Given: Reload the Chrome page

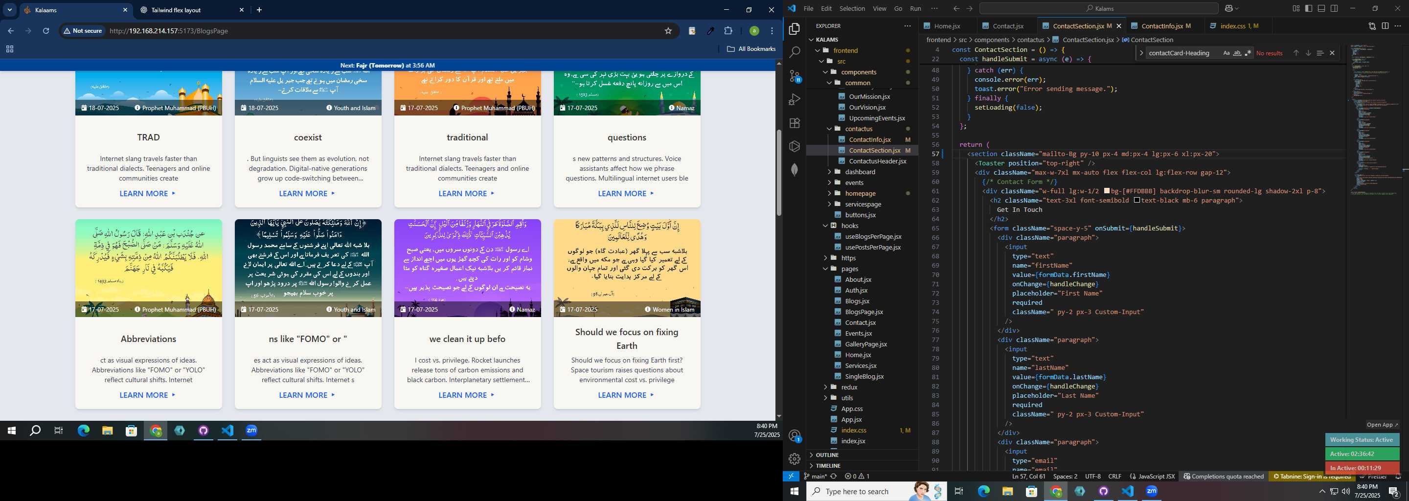Looking at the screenshot, I should (x=46, y=31).
